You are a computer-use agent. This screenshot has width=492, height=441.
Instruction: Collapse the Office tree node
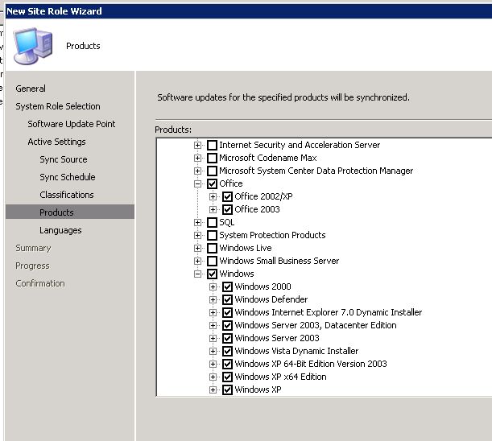pyautogui.click(x=197, y=183)
